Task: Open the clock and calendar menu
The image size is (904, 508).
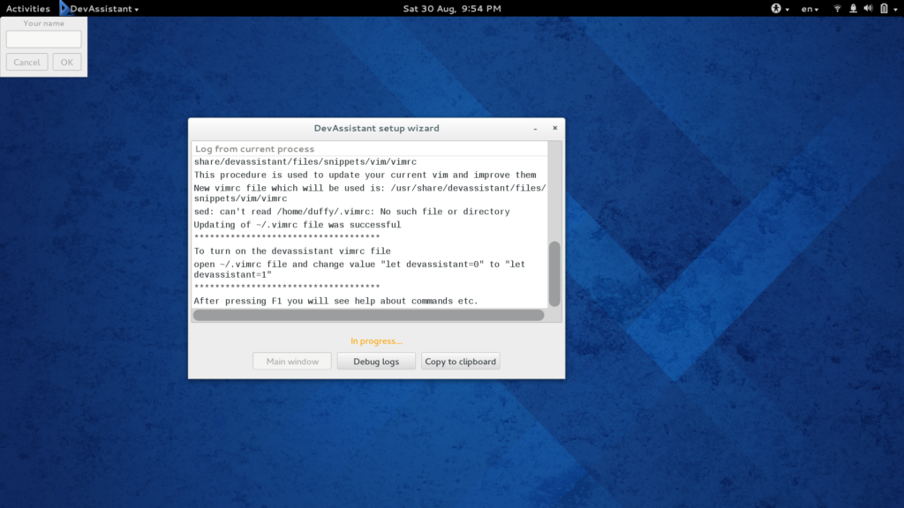Action: coord(452,9)
